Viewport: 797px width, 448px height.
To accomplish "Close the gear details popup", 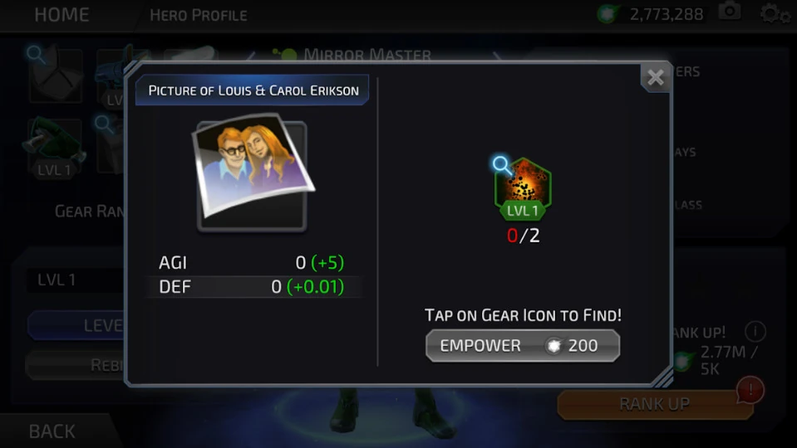I will 656,78.
